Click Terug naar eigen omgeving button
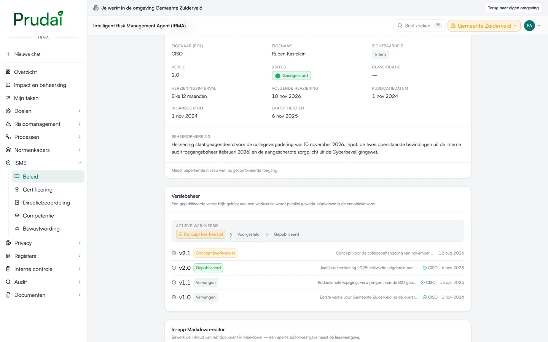The width and height of the screenshot is (548, 342). tap(513, 8)
